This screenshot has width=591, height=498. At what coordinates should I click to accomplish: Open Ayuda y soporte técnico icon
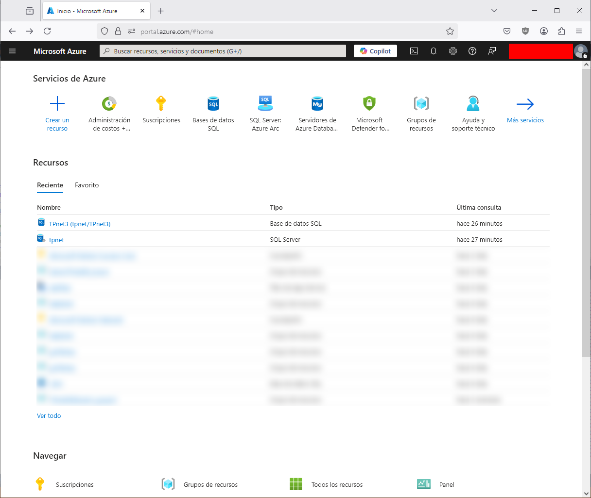tap(473, 103)
